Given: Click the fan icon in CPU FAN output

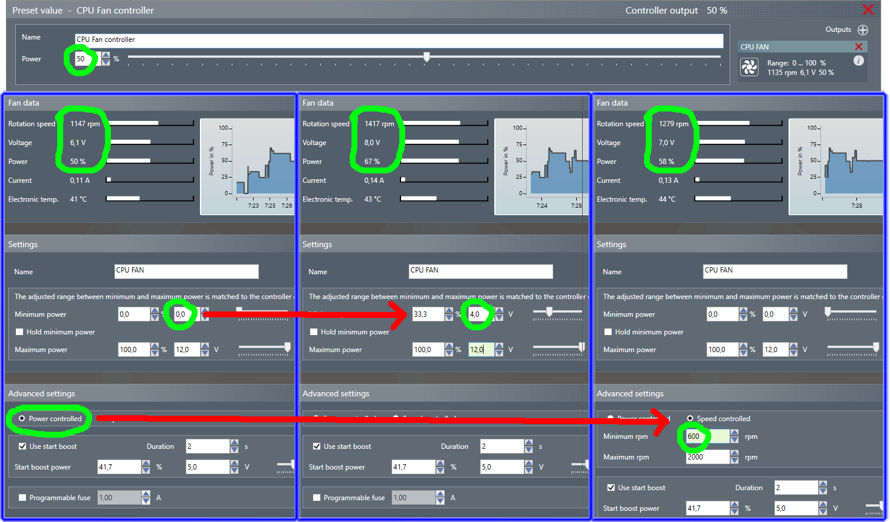Looking at the screenshot, I should click(x=749, y=67).
